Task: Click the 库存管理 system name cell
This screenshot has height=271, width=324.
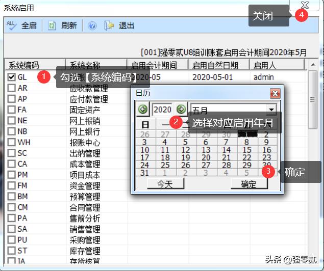Action: point(85,251)
